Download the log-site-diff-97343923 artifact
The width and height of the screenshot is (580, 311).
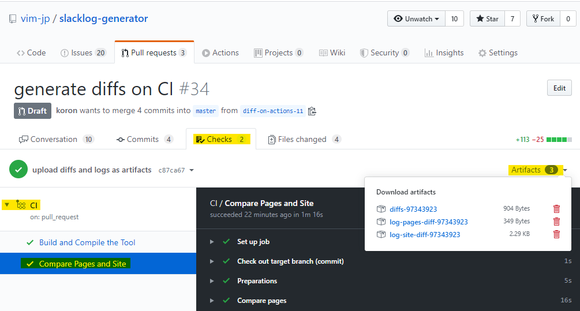(425, 234)
